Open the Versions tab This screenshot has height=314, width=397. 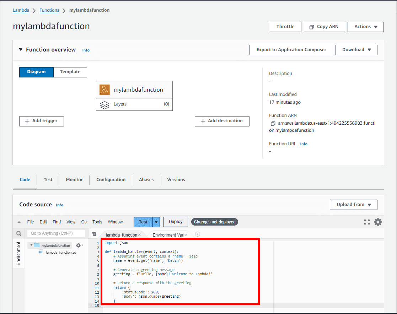pyautogui.click(x=176, y=180)
